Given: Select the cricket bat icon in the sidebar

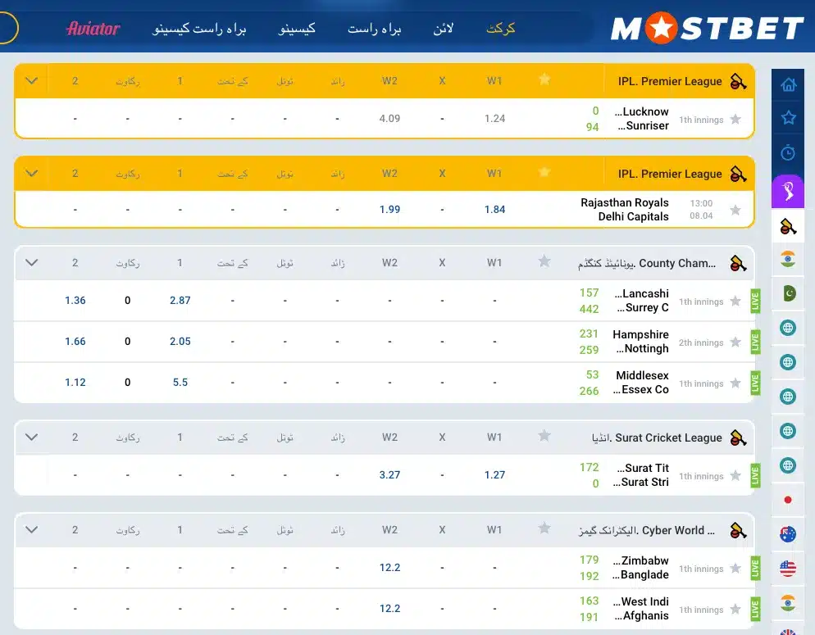Looking at the screenshot, I should [788, 226].
